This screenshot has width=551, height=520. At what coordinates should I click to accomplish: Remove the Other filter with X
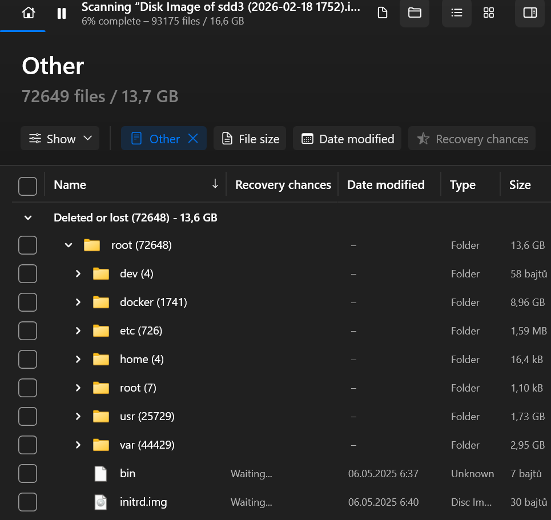[x=193, y=139]
